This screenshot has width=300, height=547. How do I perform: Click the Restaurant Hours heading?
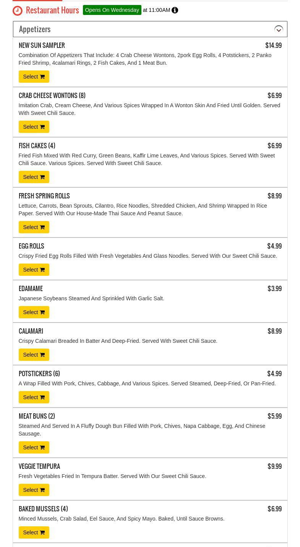point(52,10)
